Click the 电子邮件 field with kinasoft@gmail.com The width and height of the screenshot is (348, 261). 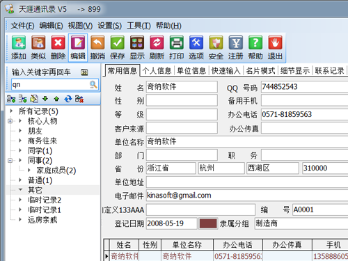coord(247,196)
